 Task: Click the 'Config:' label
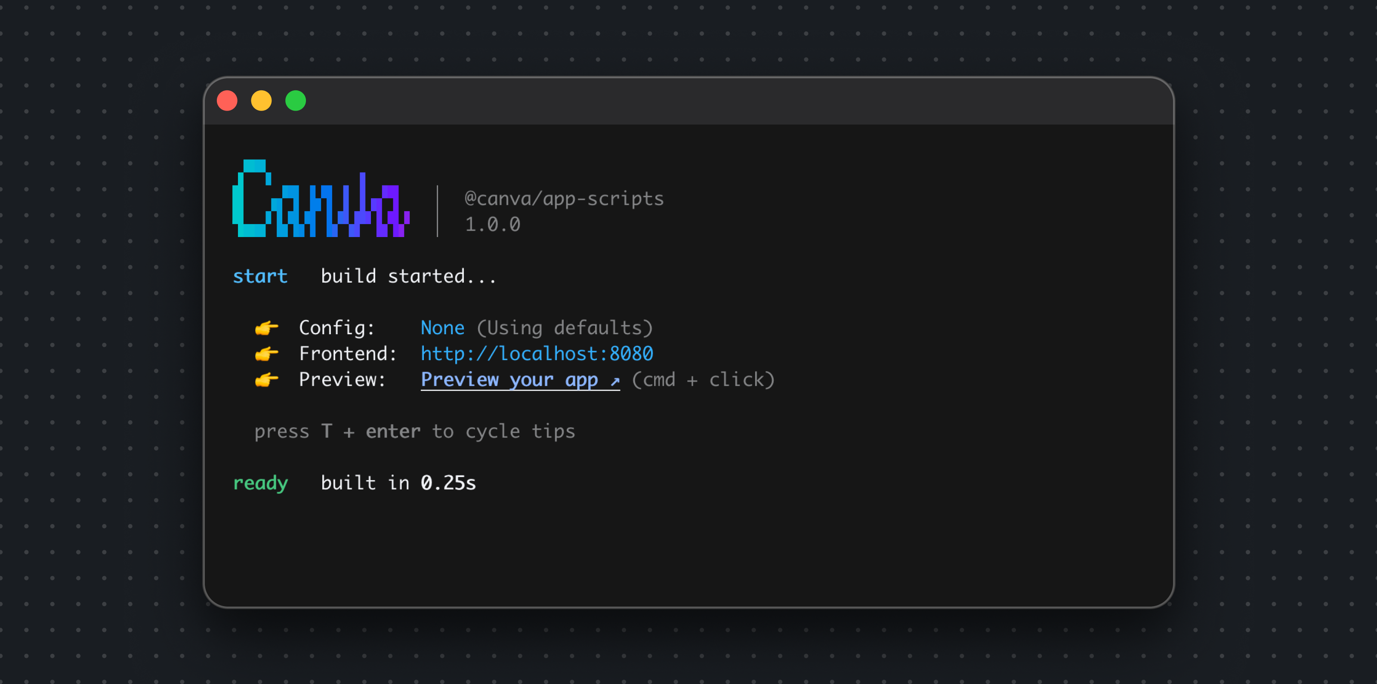click(x=337, y=327)
